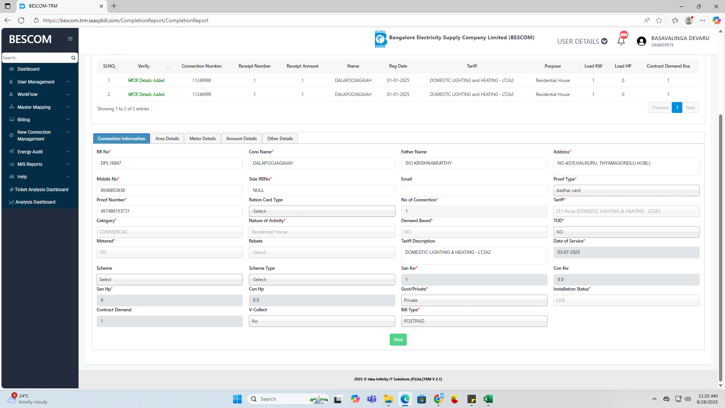
Task: Click the hamburger menu icon beside BESCOM
Action: [70, 39]
